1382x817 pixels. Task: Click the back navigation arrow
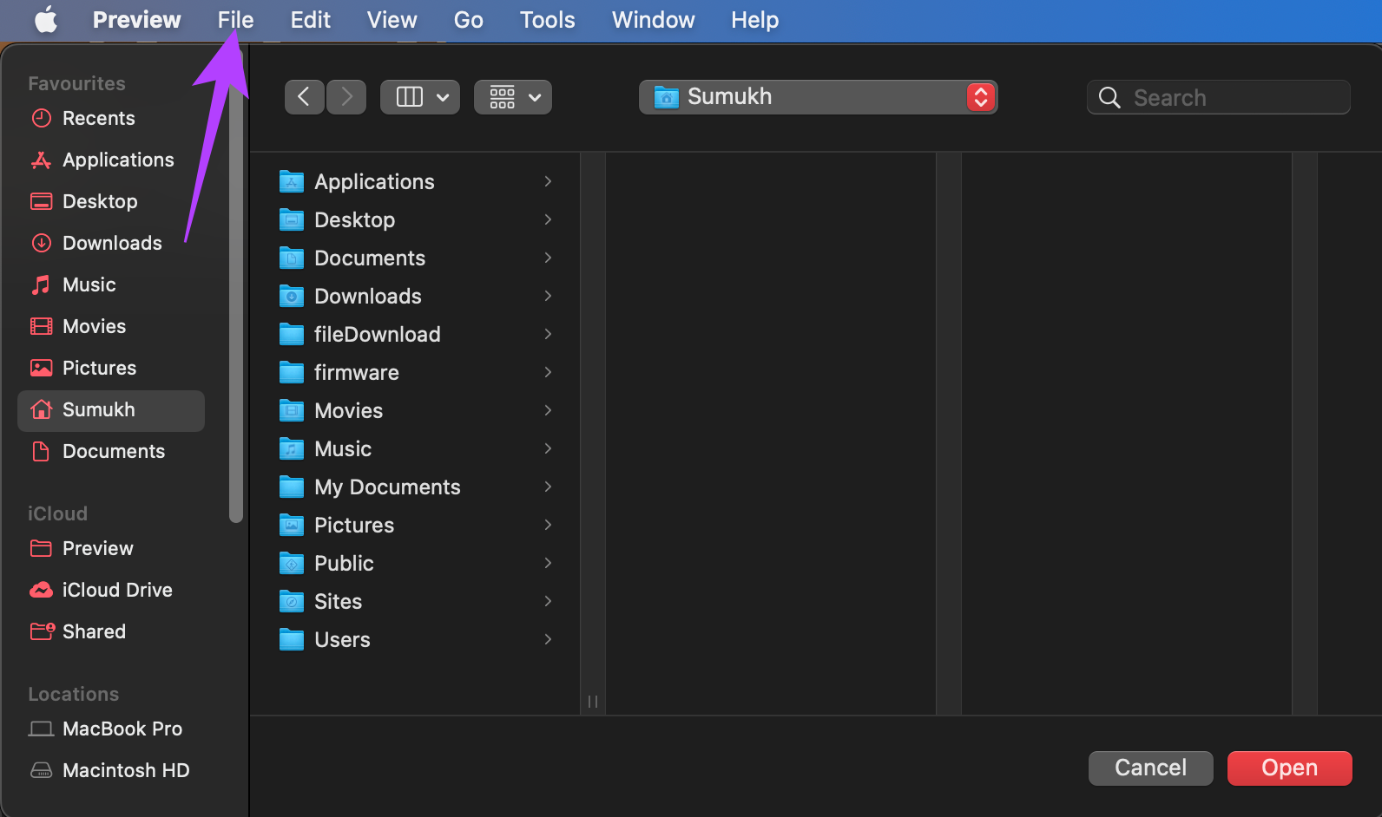pyautogui.click(x=304, y=97)
